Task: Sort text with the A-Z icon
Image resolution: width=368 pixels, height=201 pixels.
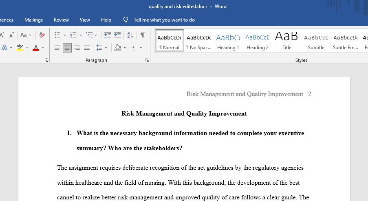Action: click(130, 35)
